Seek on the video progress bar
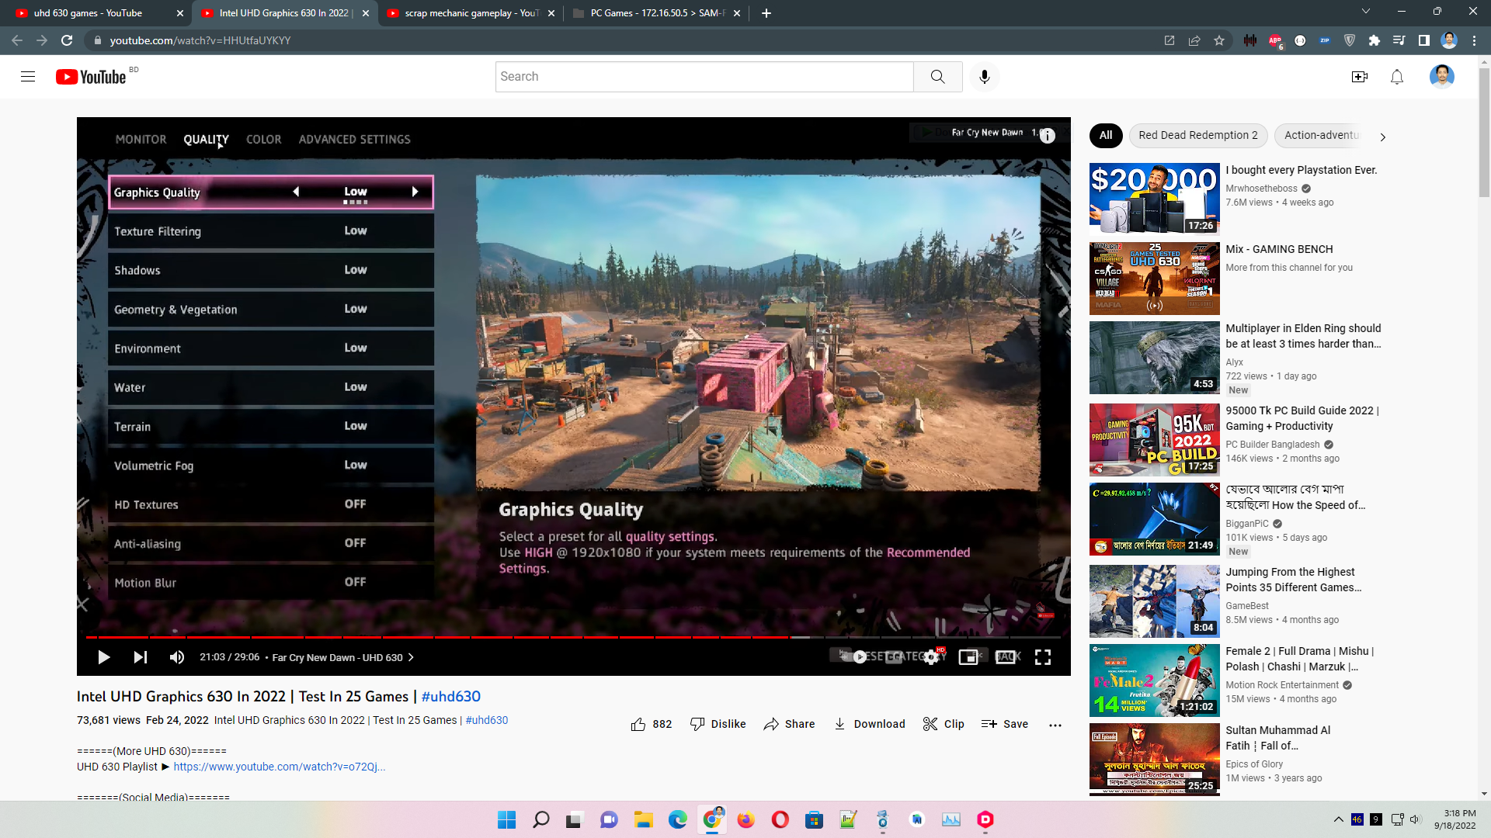 tap(573, 637)
